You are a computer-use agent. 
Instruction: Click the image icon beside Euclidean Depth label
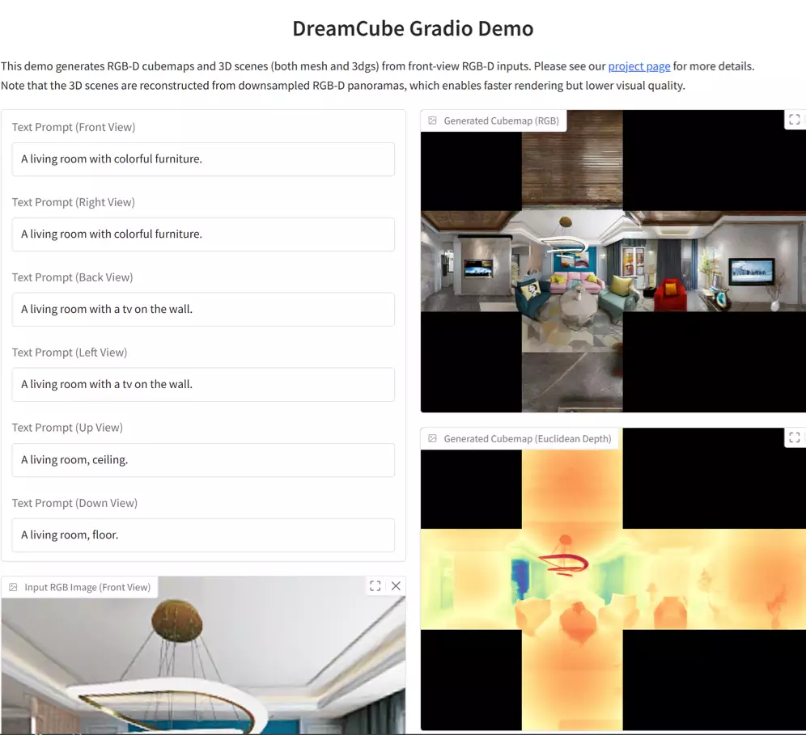(x=432, y=438)
